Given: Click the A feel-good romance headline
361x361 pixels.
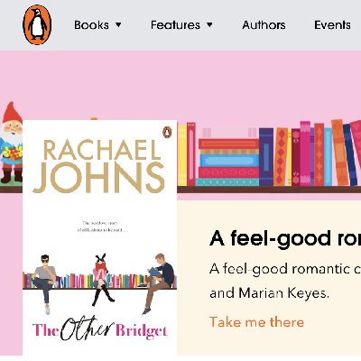Looking at the screenshot, I should [x=285, y=239].
